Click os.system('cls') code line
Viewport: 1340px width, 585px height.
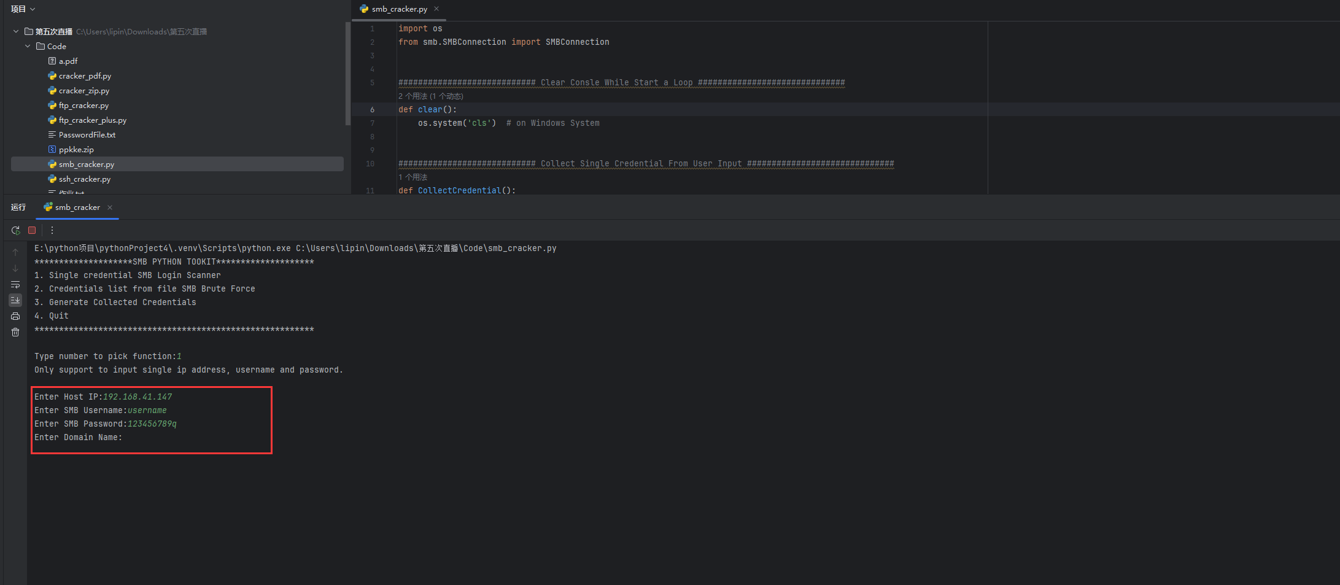tap(457, 123)
